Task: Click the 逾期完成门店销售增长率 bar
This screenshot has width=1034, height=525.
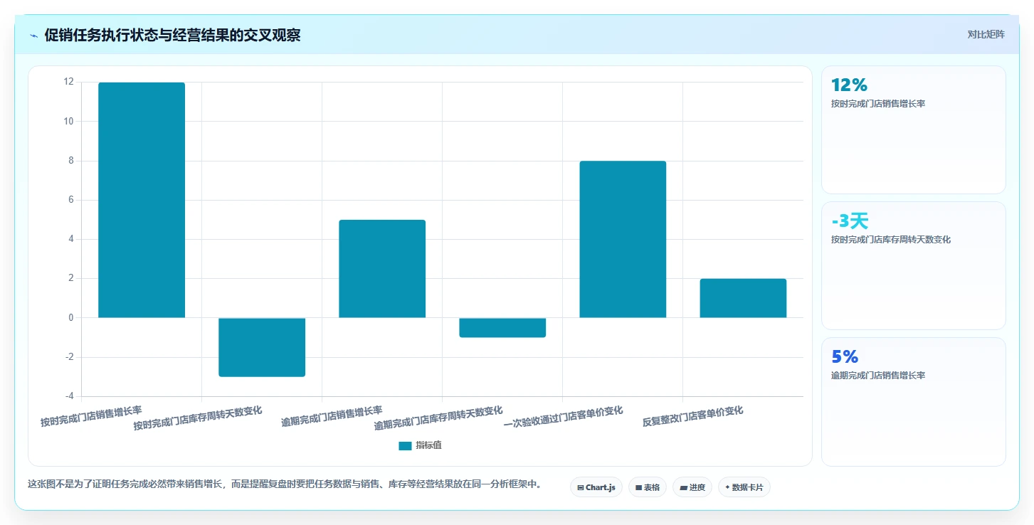Action: click(x=382, y=269)
